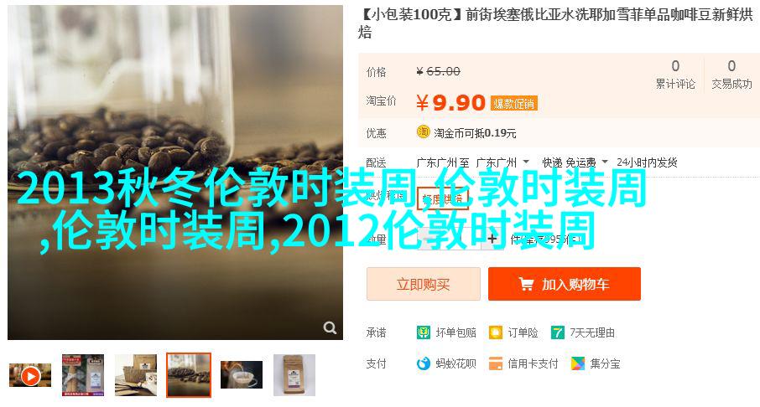Select the coffee cup thumbnail

pos(242,374)
